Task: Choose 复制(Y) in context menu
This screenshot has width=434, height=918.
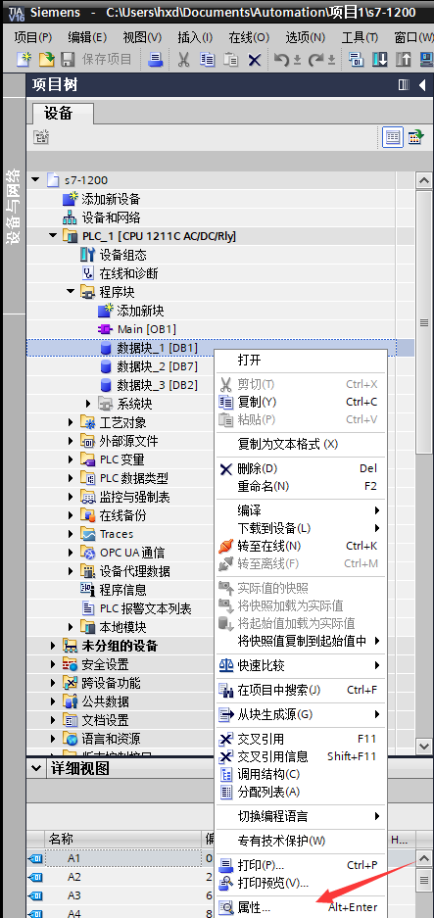Action: point(301,402)
